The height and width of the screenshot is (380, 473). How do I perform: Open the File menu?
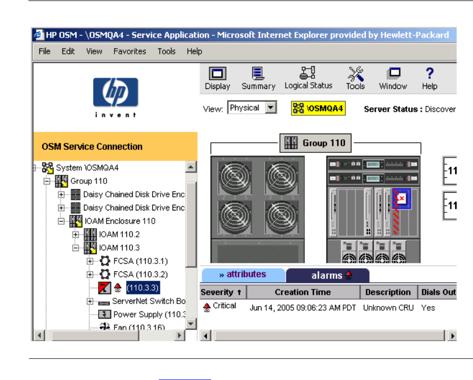pos(44,51)
